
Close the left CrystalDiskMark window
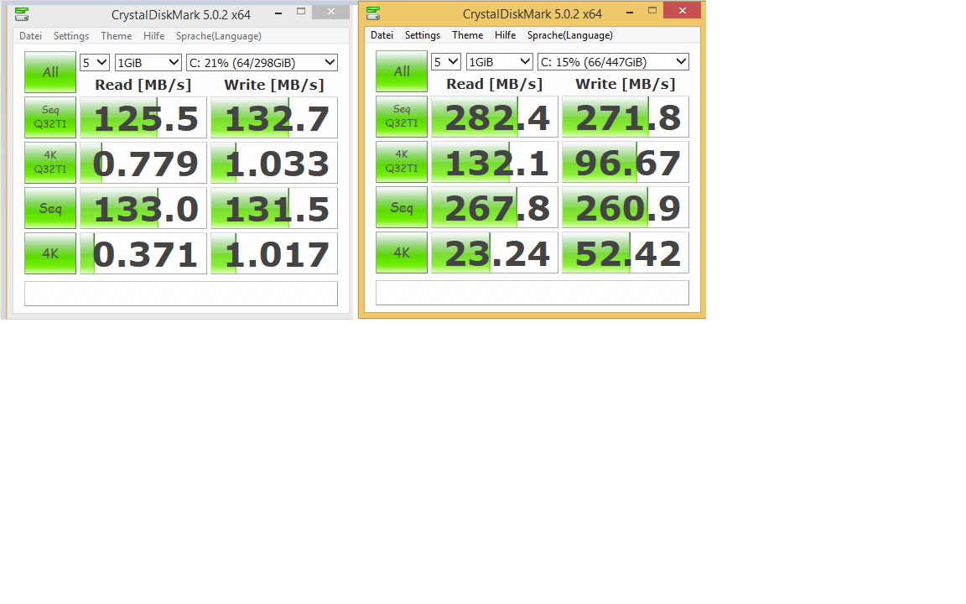(331, 12)
